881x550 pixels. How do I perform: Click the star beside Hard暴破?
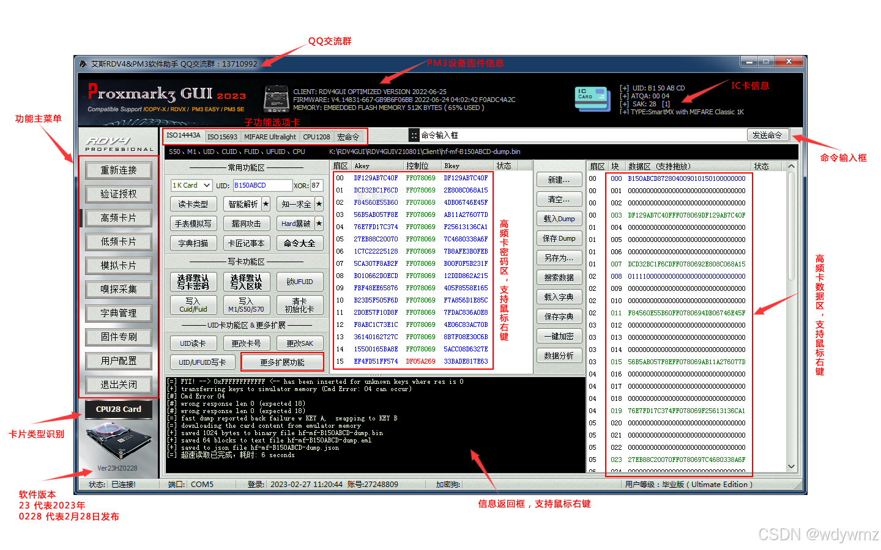tap(319, 223)
